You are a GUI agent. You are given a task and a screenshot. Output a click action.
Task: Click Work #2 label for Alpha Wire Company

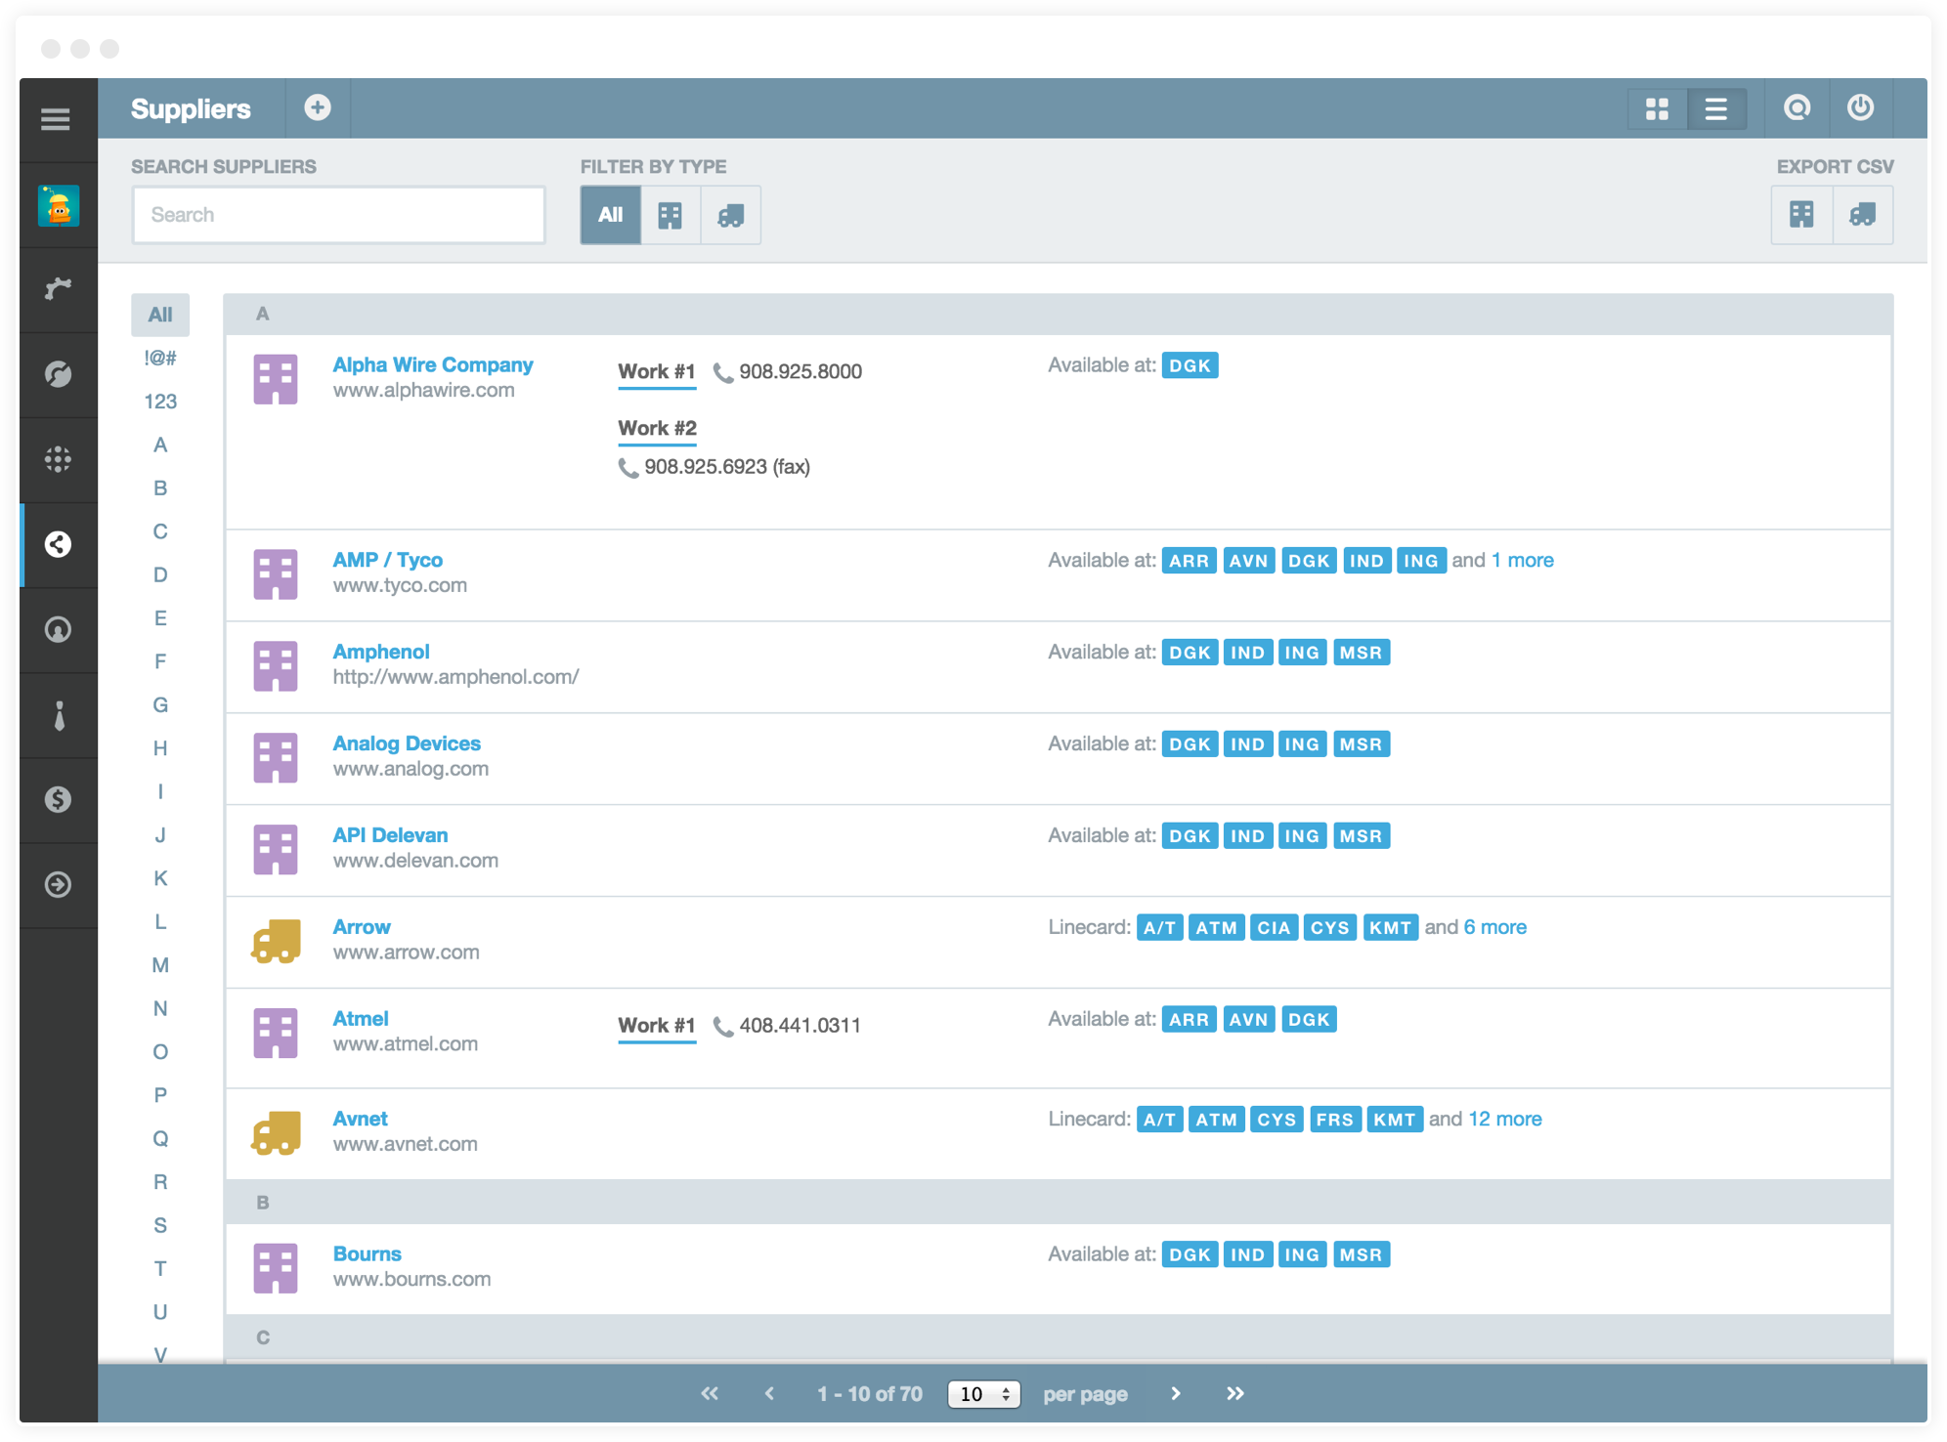point(657,429)
